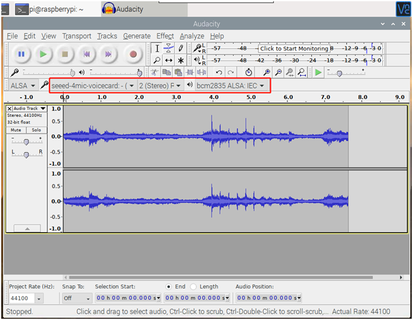
Task: Select the End radio button
Action: coord(169,287)
